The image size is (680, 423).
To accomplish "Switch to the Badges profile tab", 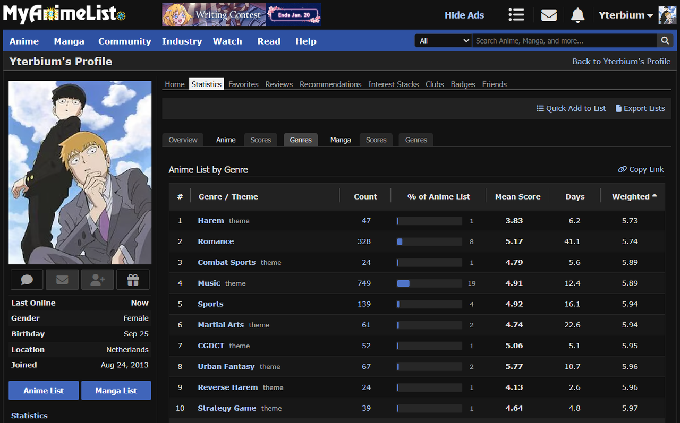I will click(463, 84).
